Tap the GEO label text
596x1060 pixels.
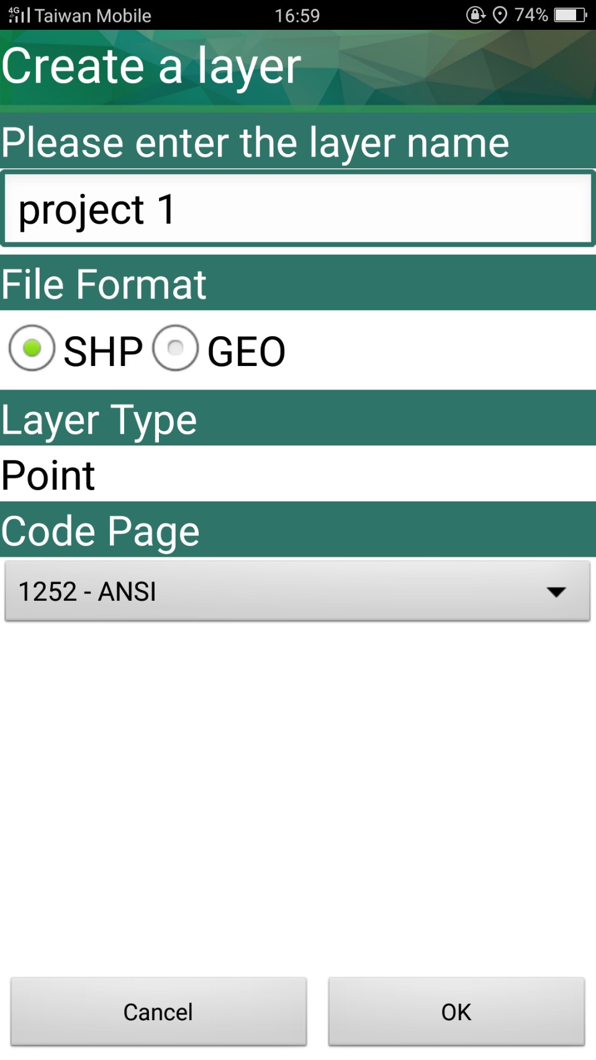coord(246,352)
